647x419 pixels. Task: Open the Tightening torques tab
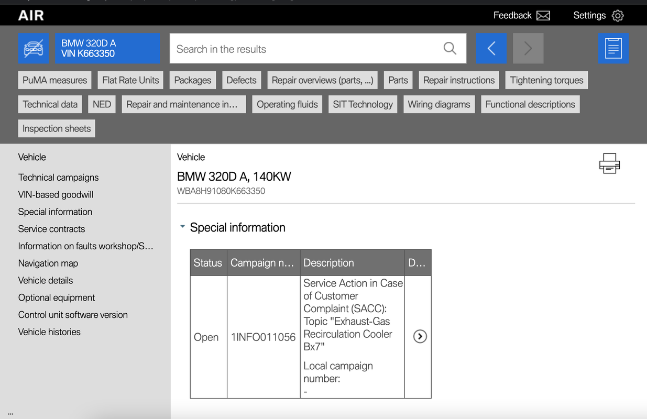(547, 80)
